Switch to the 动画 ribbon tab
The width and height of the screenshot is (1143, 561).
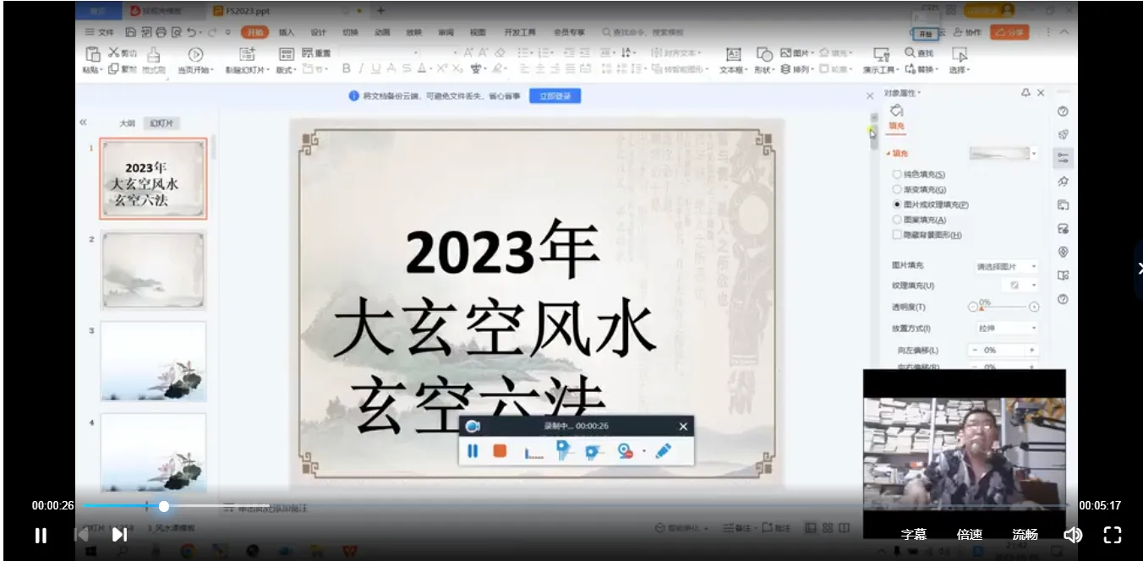tap(382, 32)
